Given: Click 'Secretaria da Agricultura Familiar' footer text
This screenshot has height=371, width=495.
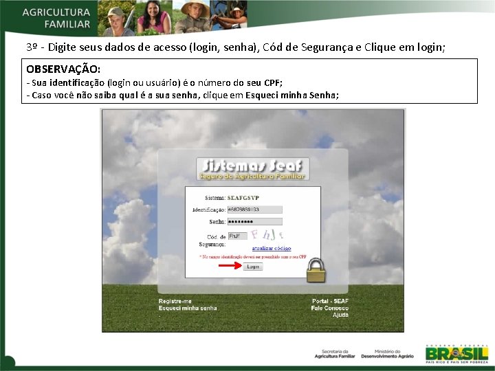Looking at the screenshot, I should coord(335,354).
